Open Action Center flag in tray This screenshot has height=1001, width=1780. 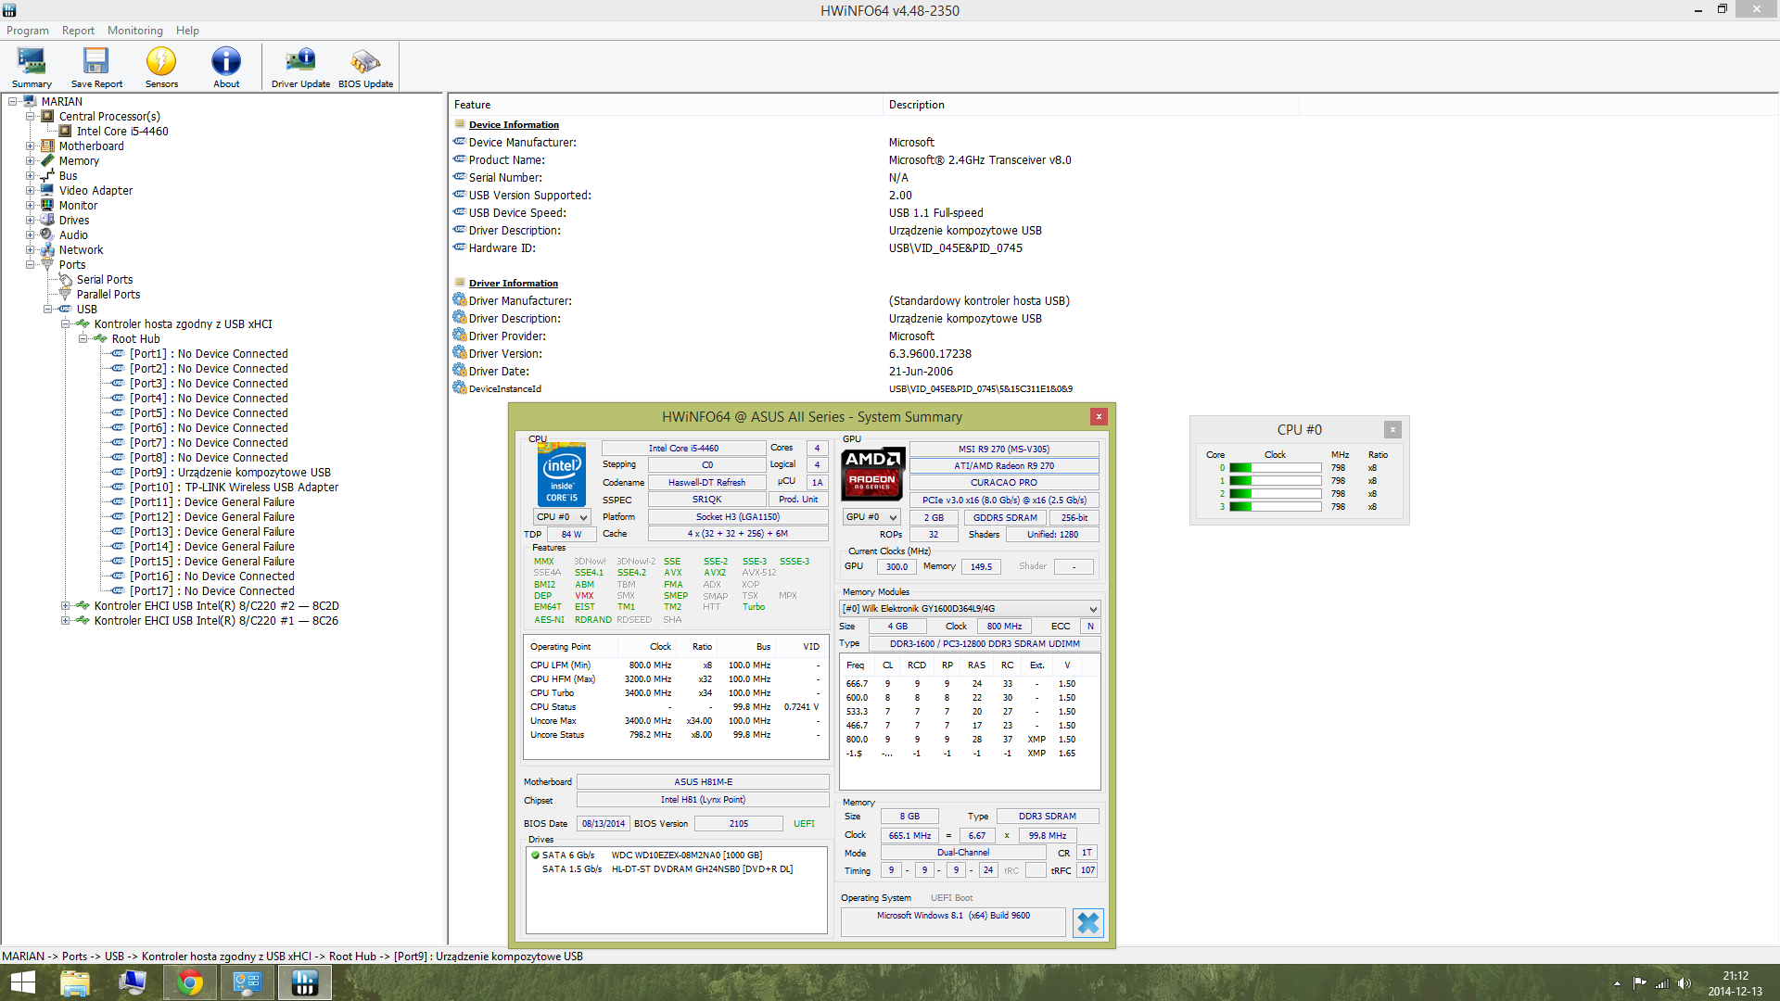click(1640, 983)
